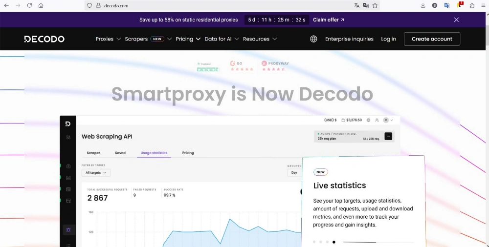Expand the Proxies menu chevron

[x=118, y=39]
